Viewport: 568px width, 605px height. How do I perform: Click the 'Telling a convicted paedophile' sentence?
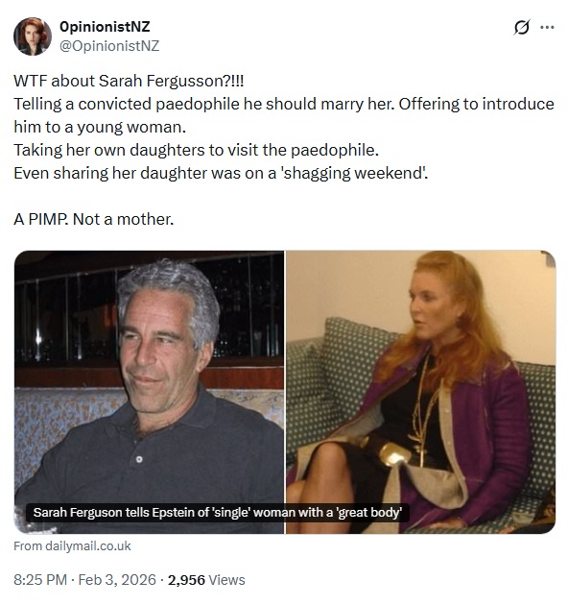[x=204, y=104]
